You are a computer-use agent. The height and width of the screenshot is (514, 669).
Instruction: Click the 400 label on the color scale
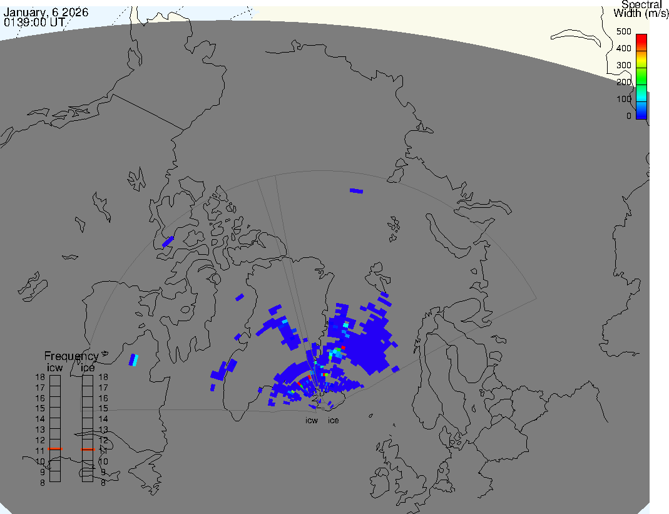coord(624,48)
